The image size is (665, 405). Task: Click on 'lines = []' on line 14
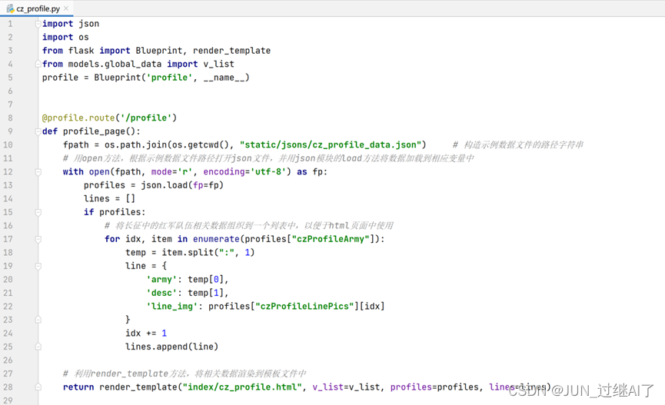click(x=109, y=198)
